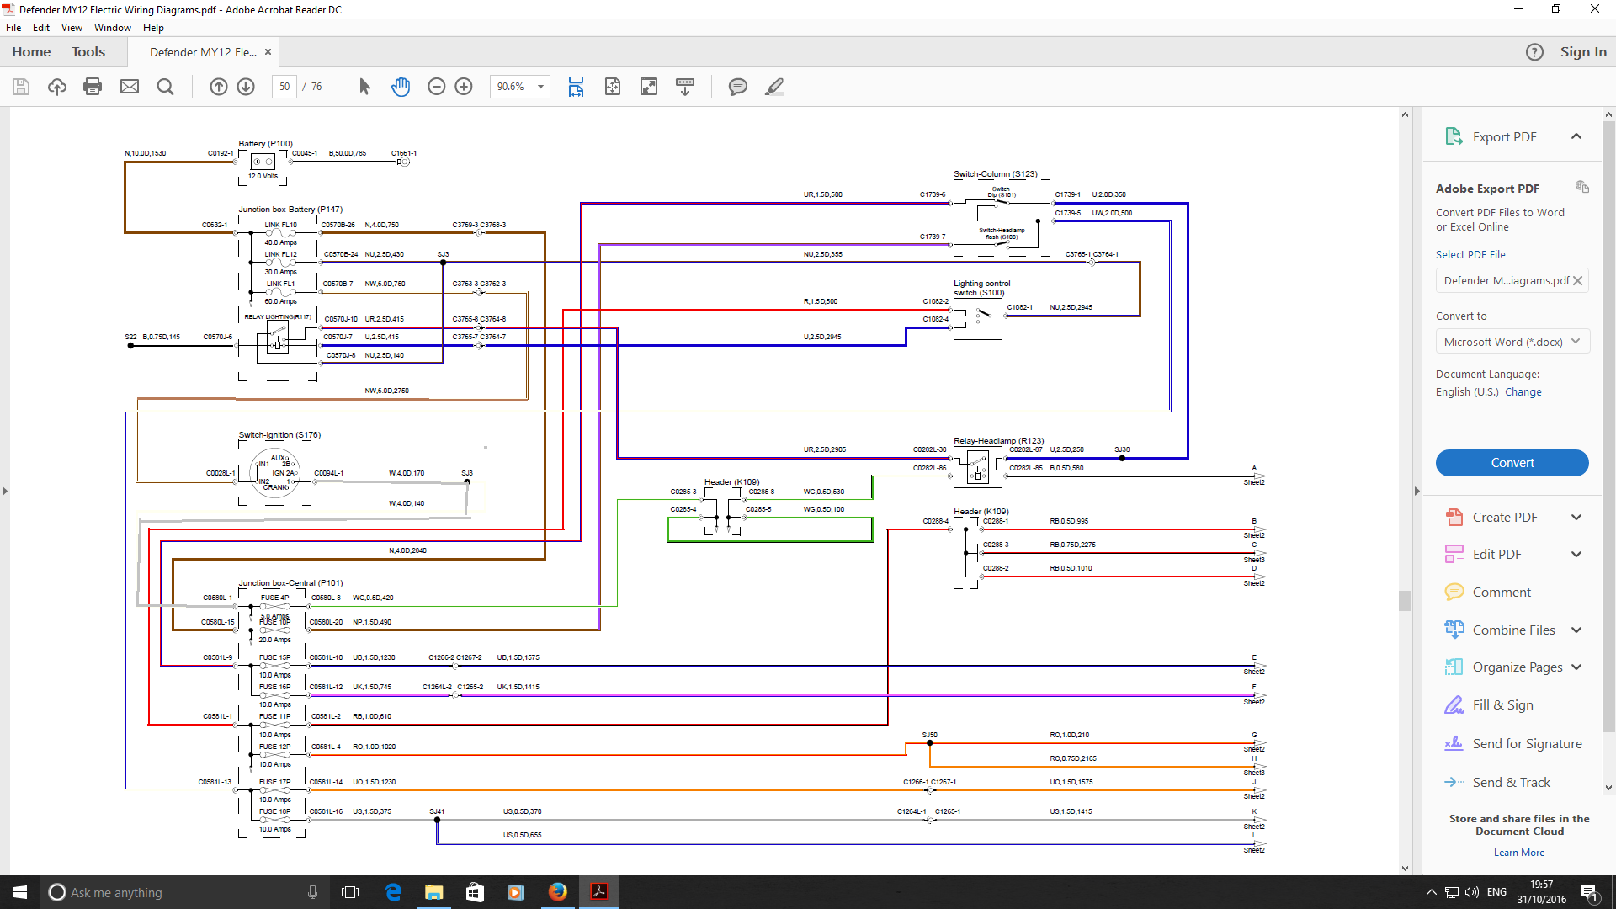1616x909 pixels.
Task: Click the fit one full page icon
Action: (613, 87)
